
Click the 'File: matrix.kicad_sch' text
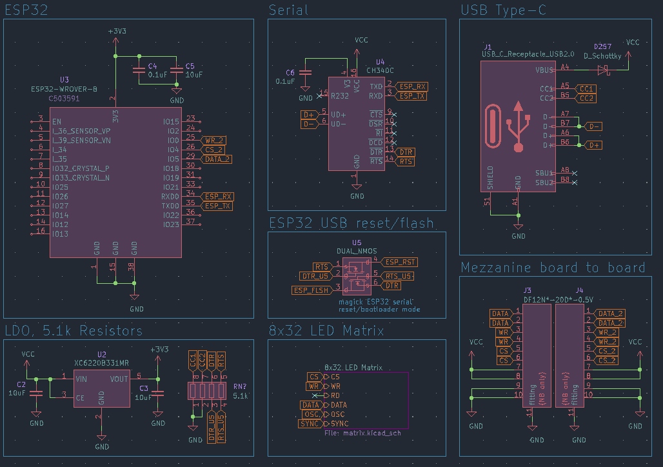tap(363, 433)
